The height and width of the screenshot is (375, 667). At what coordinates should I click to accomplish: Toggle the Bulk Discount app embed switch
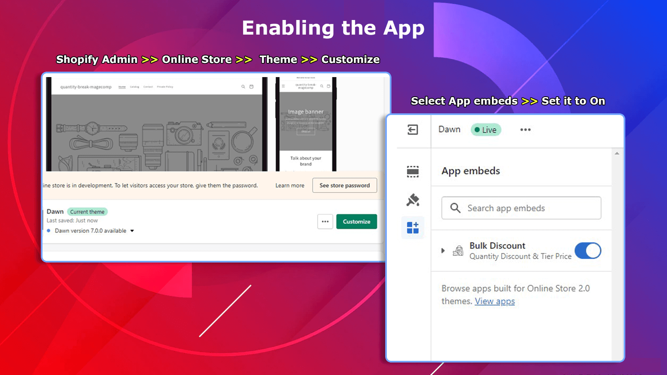pos(588,251)
